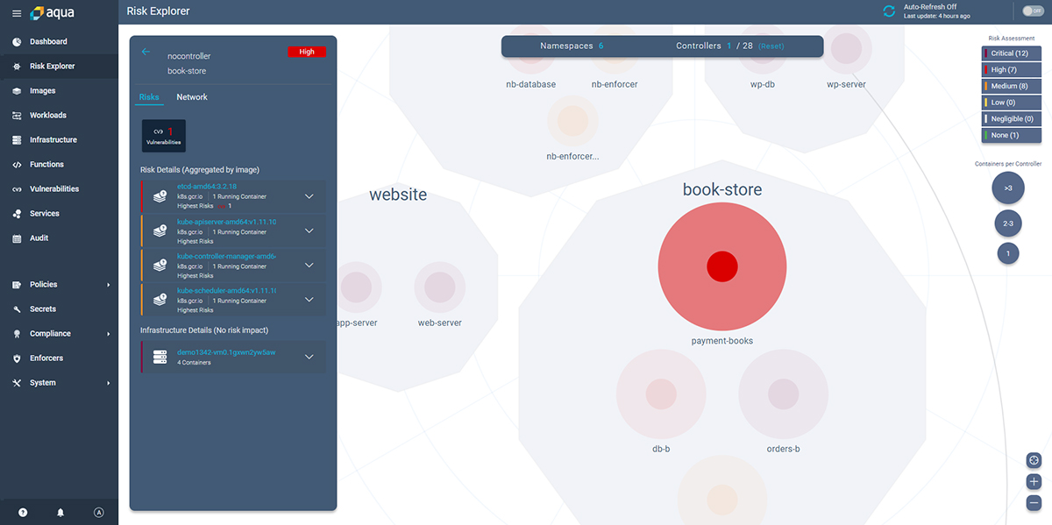Expand the Policies submenu
1052x525 pixels.
[109, 285]
